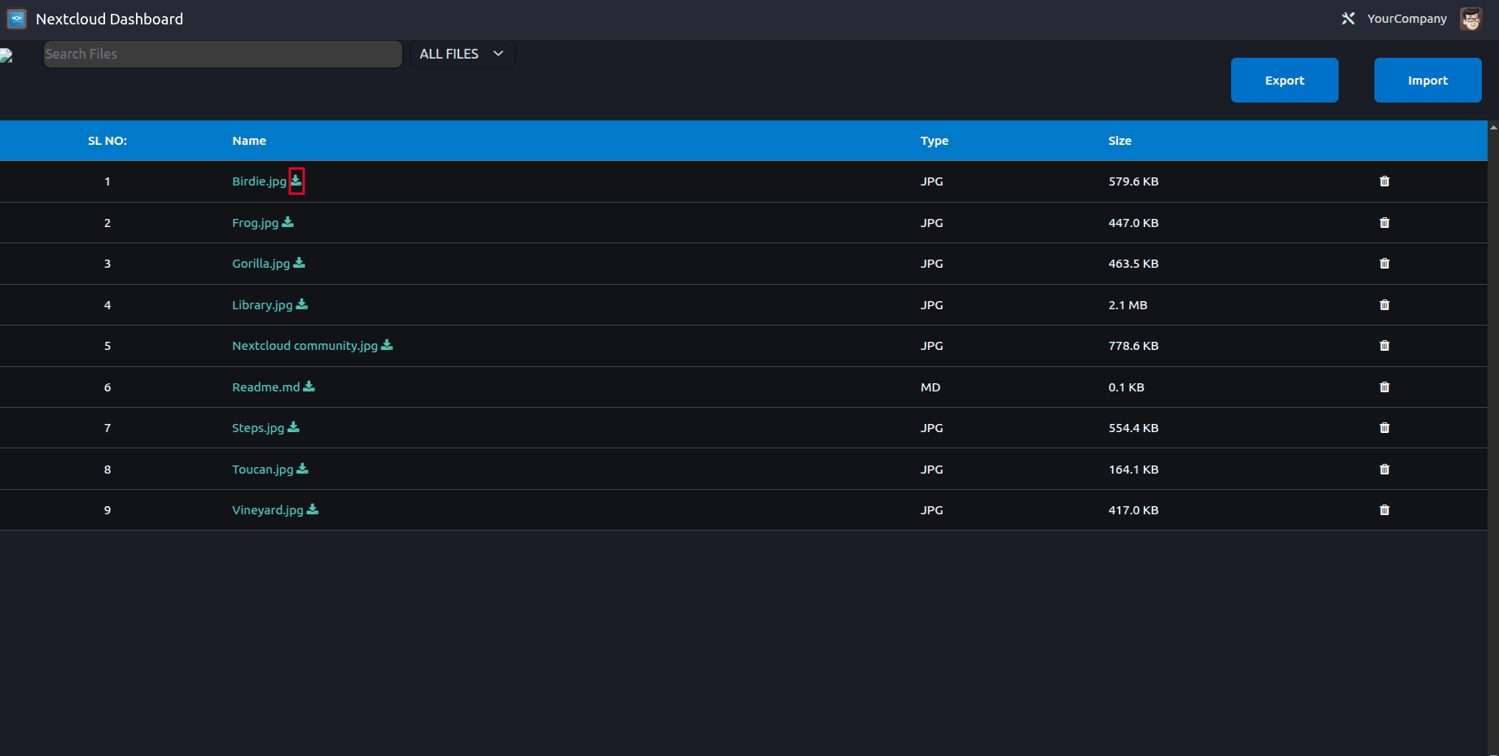This screenshot has width=1499, height=756.
Task: Click the Type column header
Action: pyautogui.click(x=934, y=141)
